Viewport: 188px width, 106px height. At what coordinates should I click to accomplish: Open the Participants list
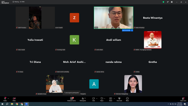pyautogui.click(x=83, y=99)
